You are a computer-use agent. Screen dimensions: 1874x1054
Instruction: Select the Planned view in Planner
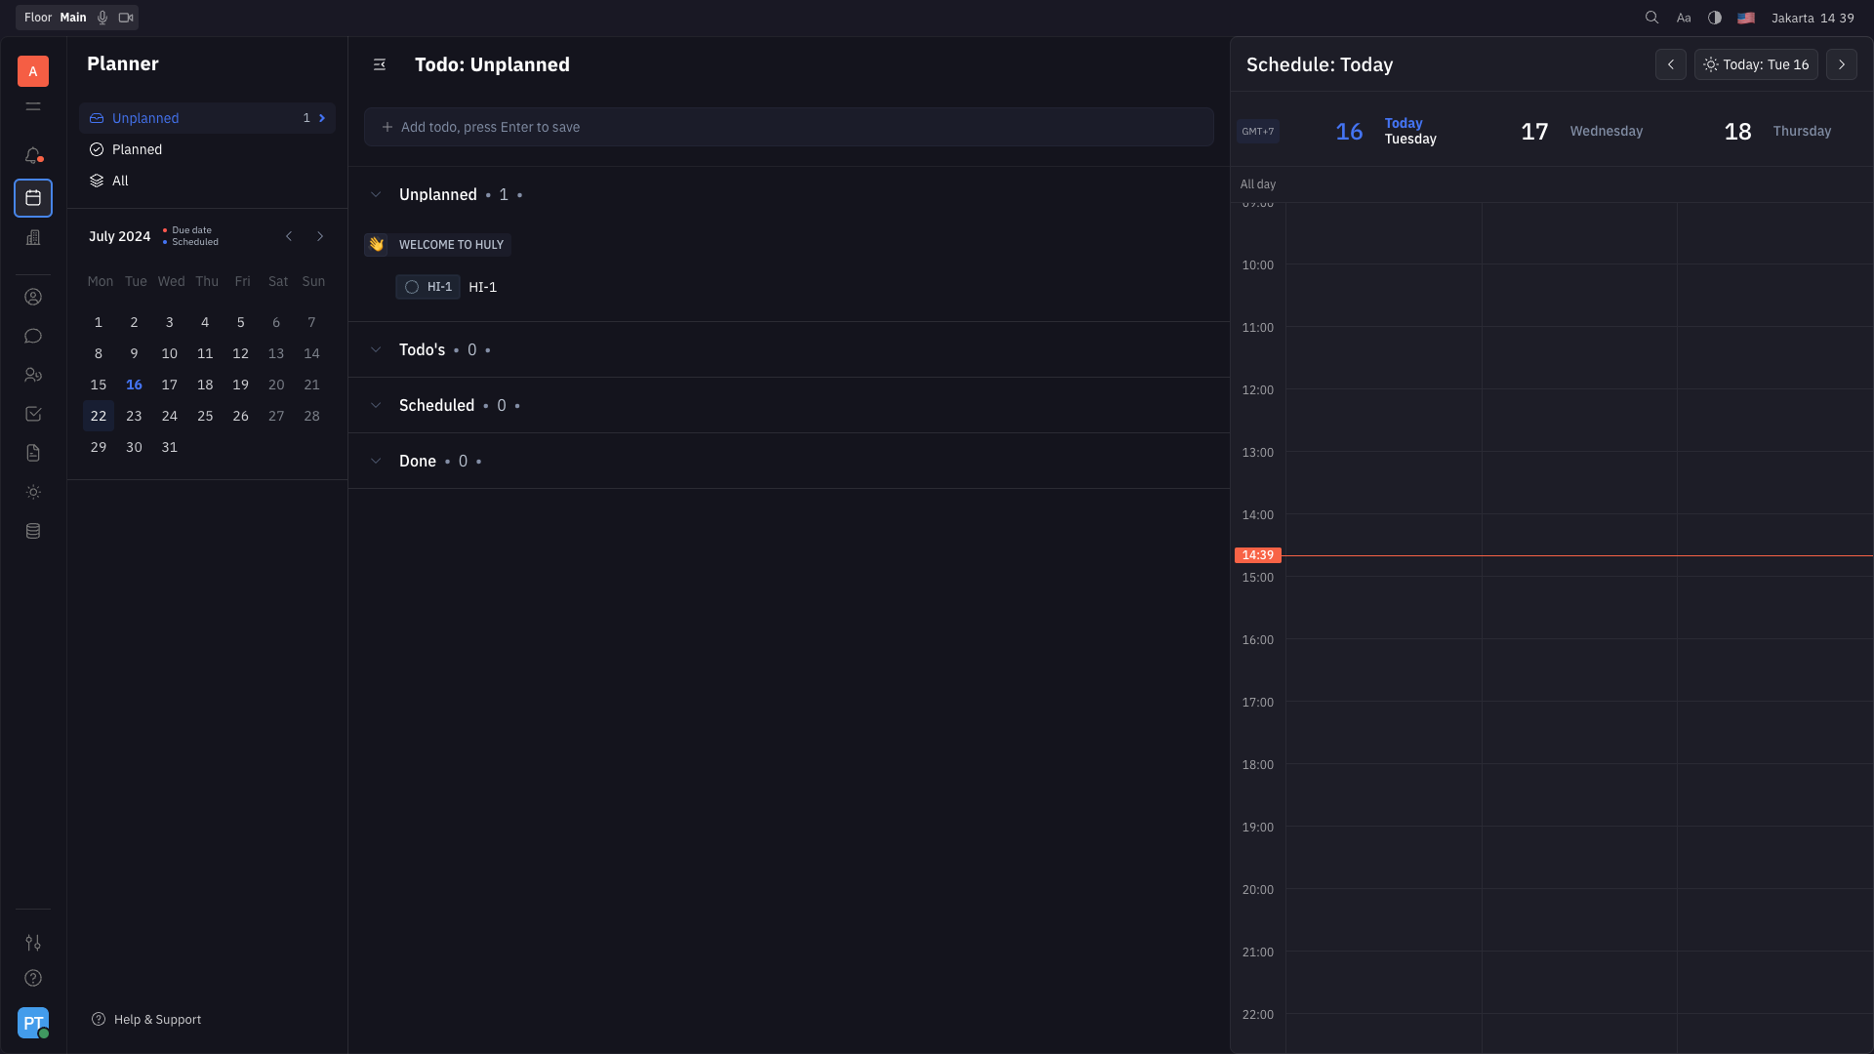coord(137,149)
